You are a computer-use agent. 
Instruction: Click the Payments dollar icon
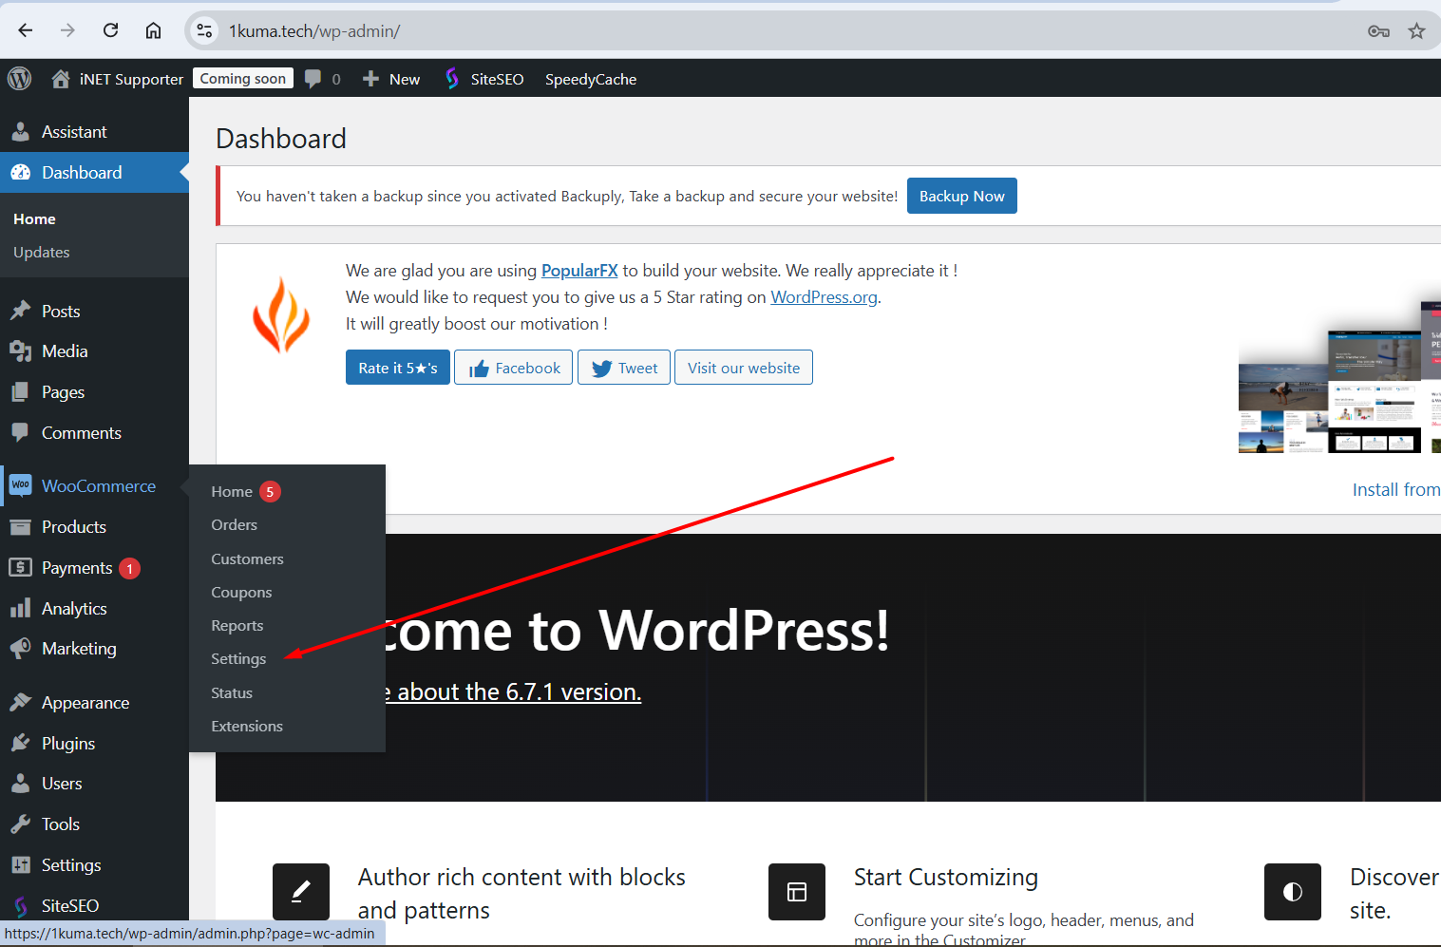pyautogui.click(x=20, y=567)
